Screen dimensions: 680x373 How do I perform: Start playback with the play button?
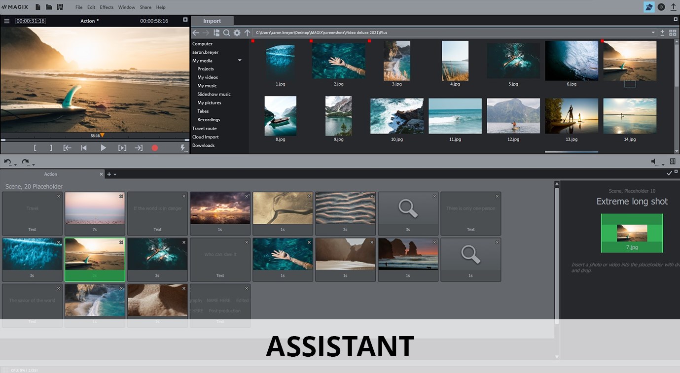click(x=103, y=148)
